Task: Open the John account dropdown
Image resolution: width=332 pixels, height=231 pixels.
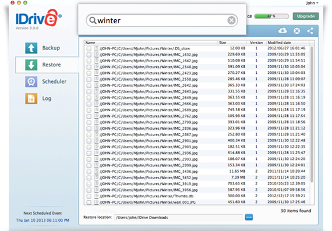Action: (x=312, y=3)
